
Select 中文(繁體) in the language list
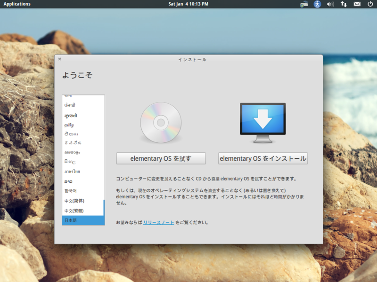pyautogui.click(x=83, y=211)
